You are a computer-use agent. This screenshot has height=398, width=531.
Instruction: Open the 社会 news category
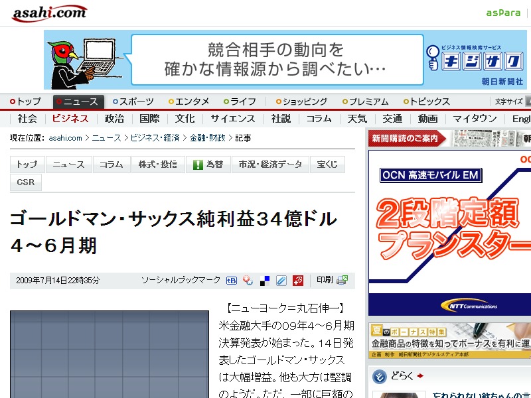click(x=27, y=119)
